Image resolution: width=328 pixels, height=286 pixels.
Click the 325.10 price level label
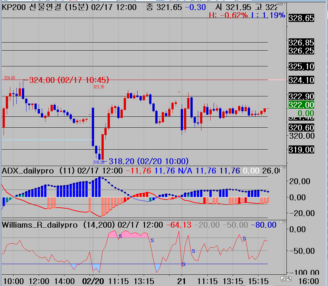tap(302, 66)
